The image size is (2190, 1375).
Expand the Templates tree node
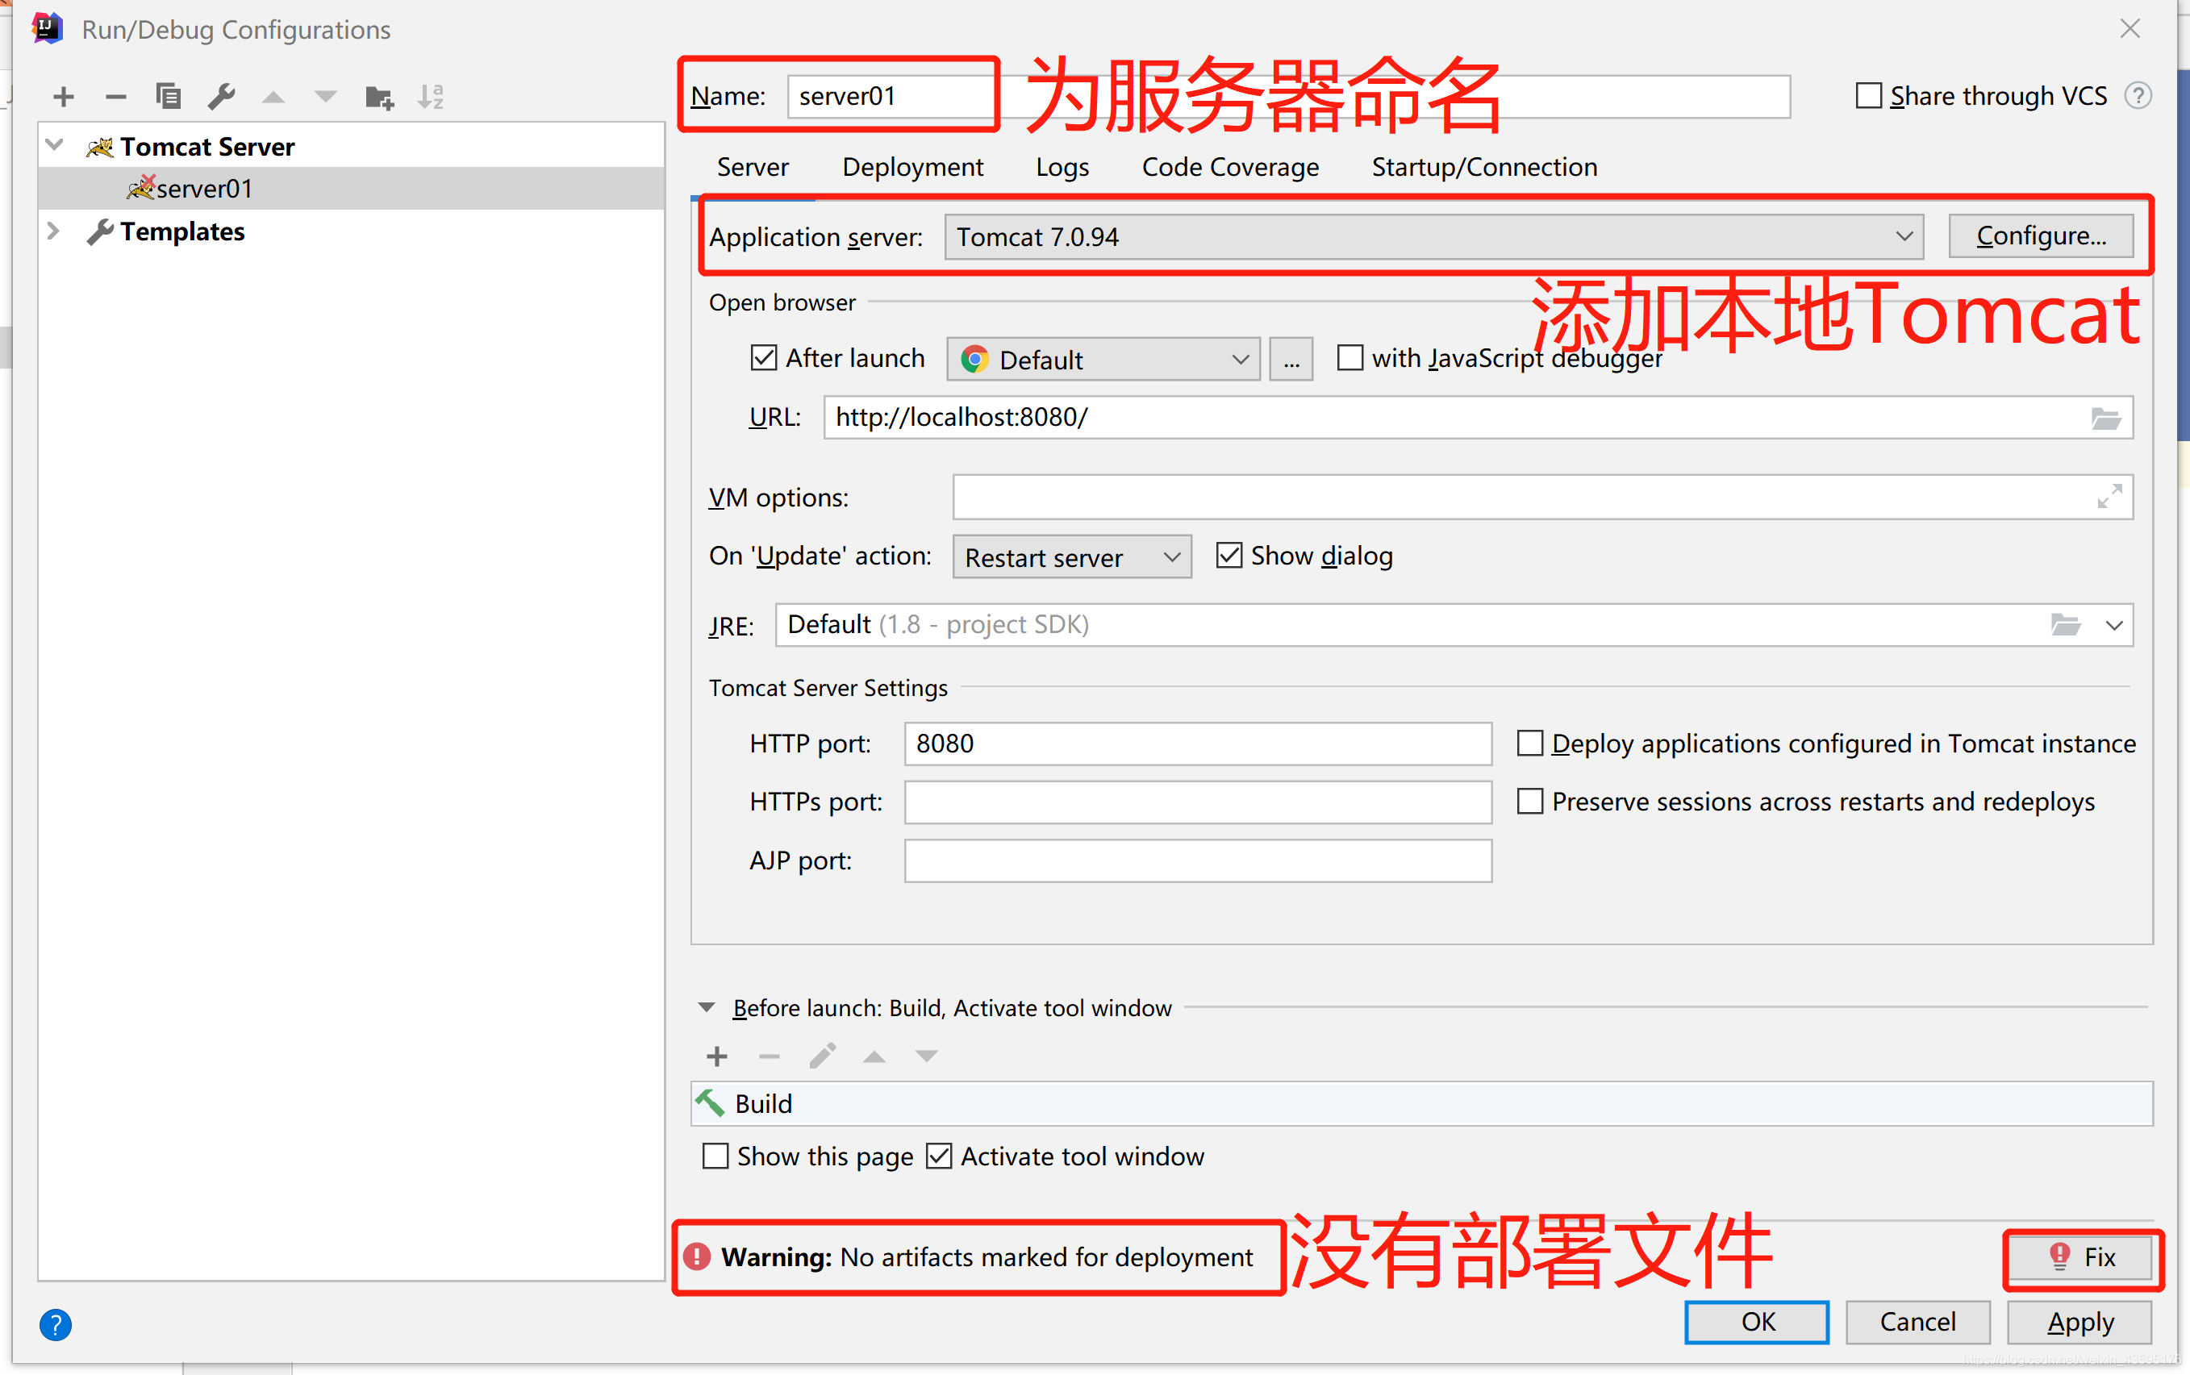pos(54,231)
